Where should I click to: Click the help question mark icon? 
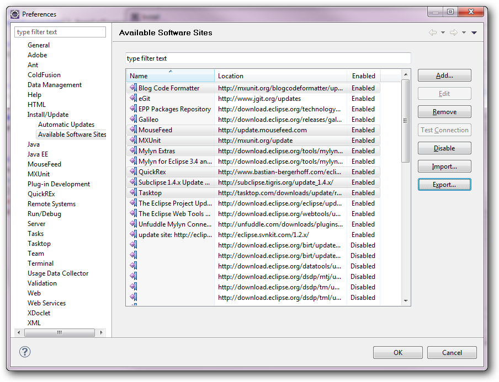pos(25,352)
